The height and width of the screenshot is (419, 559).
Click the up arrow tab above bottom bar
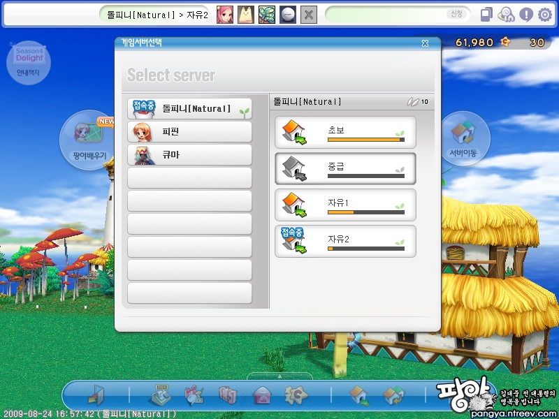click(x=279, y=376)
